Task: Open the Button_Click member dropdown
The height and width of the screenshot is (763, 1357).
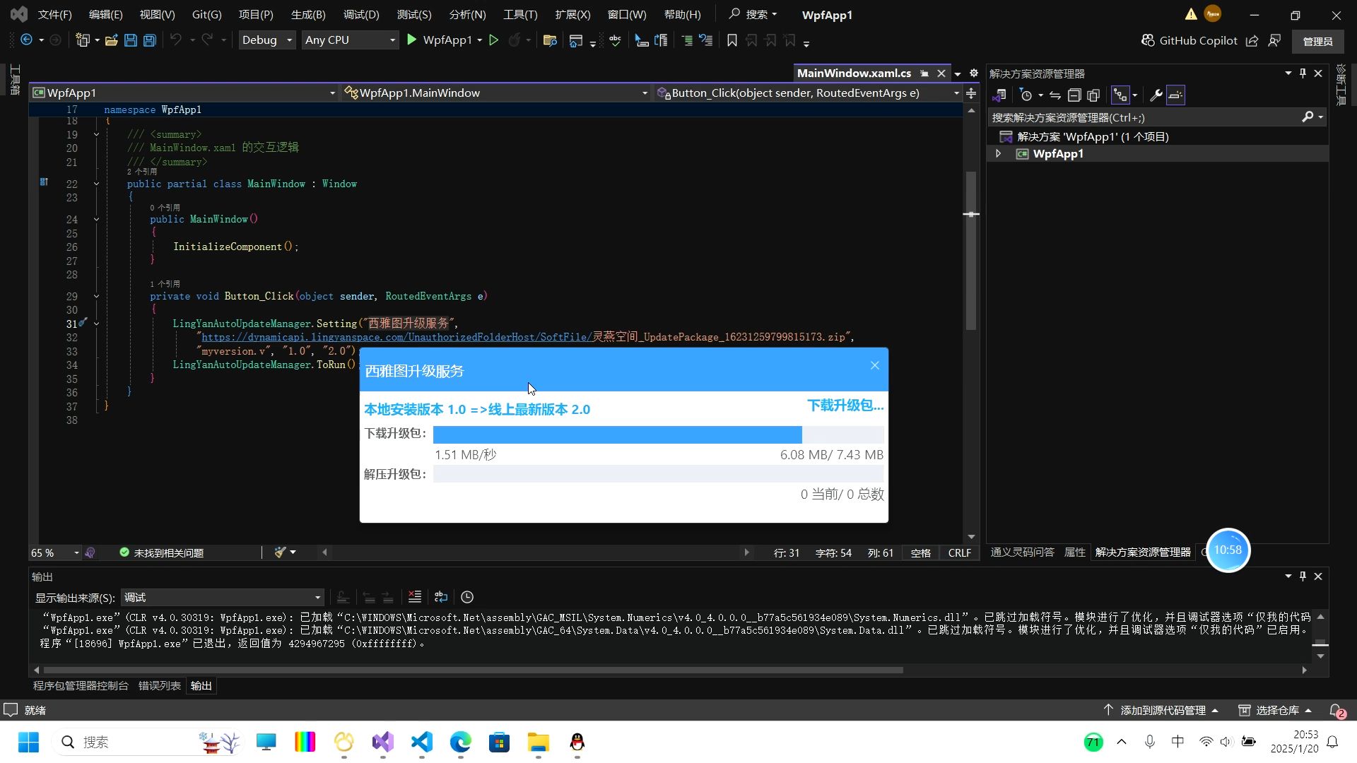Action: pyautogui.click(x=808, y=93)
